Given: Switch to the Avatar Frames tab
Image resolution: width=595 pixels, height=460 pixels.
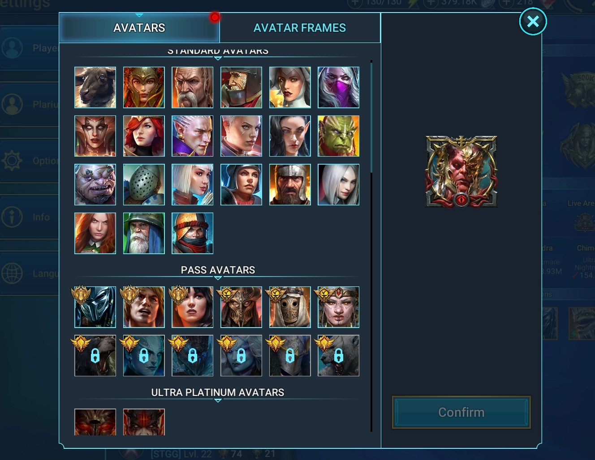Looking at the screenshot, I should pyautogui.click(x=300, y=28).
